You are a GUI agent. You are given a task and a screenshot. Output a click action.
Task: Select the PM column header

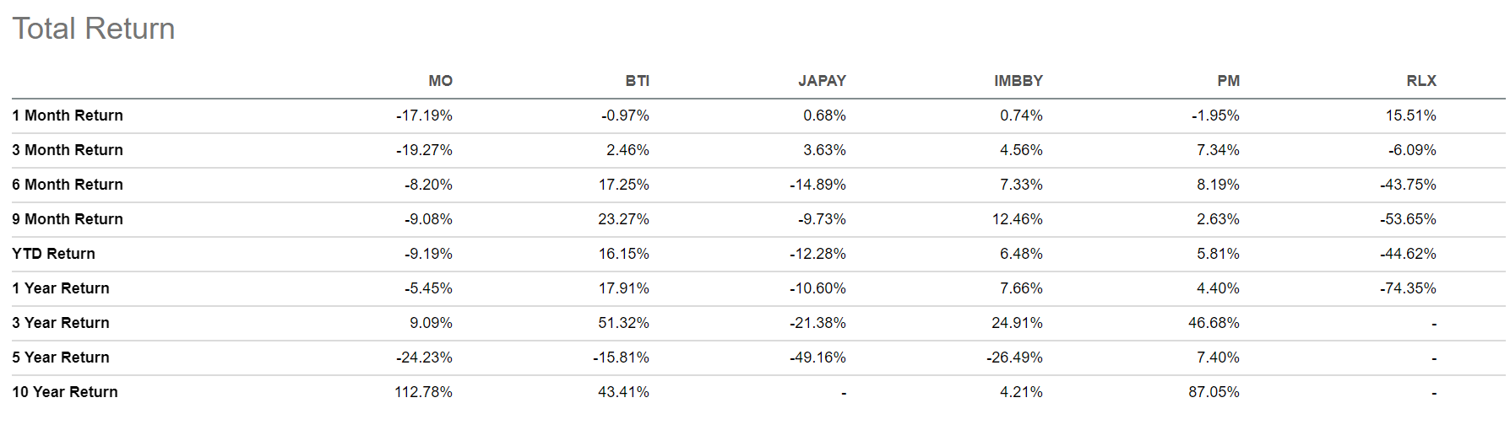click(x=1228, y=81)
